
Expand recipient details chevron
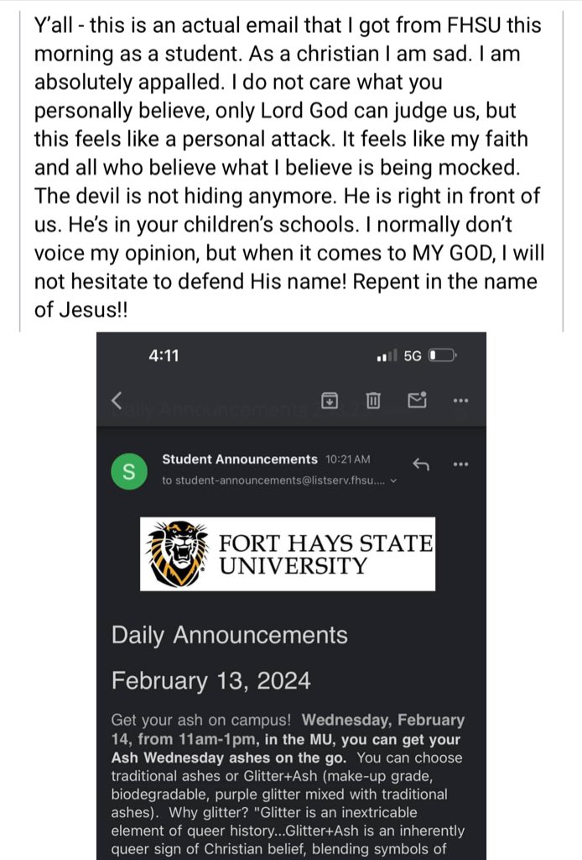click(x=393, y=481)
